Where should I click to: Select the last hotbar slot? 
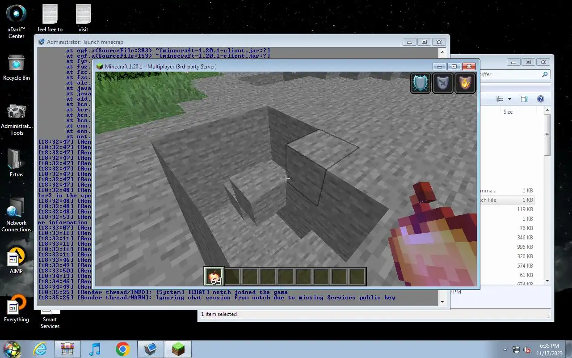(x=357, y=277)
